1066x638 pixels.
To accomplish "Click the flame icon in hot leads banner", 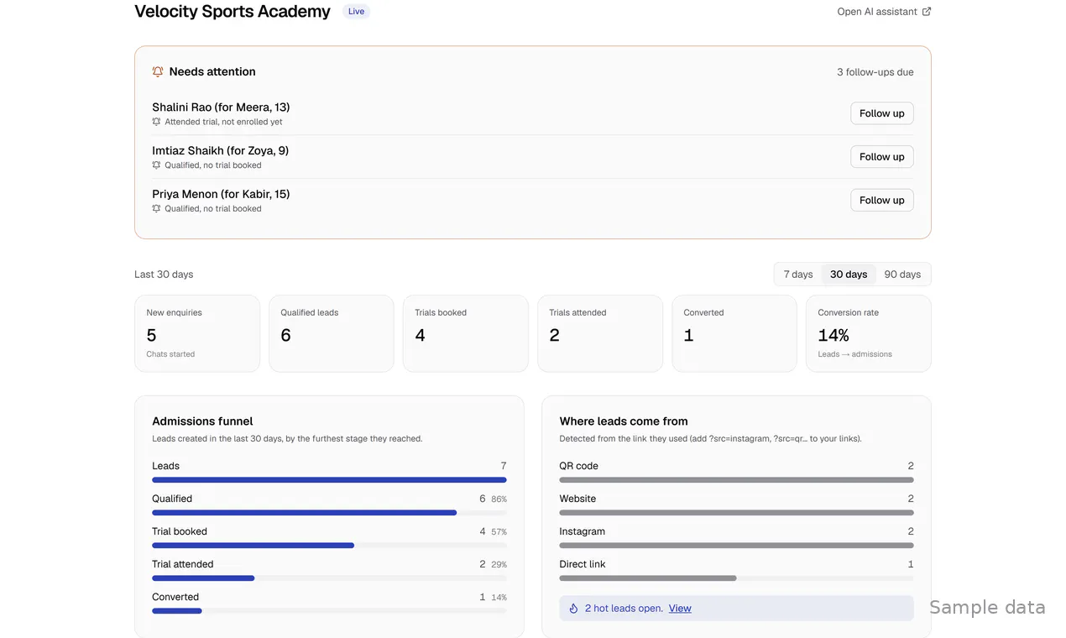I will pyautogui.click(x=574, y=609).
